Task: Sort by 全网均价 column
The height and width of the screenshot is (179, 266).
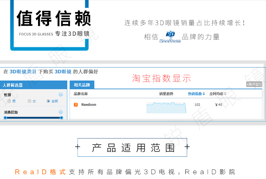Action: pos(218,94)
